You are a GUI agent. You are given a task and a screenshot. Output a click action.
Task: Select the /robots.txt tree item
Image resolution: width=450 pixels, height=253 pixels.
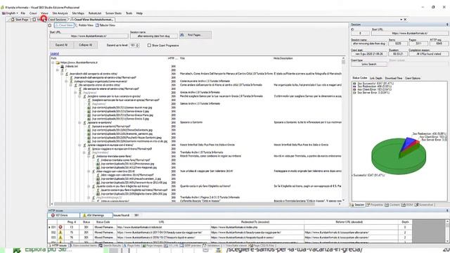coord(71,66)
